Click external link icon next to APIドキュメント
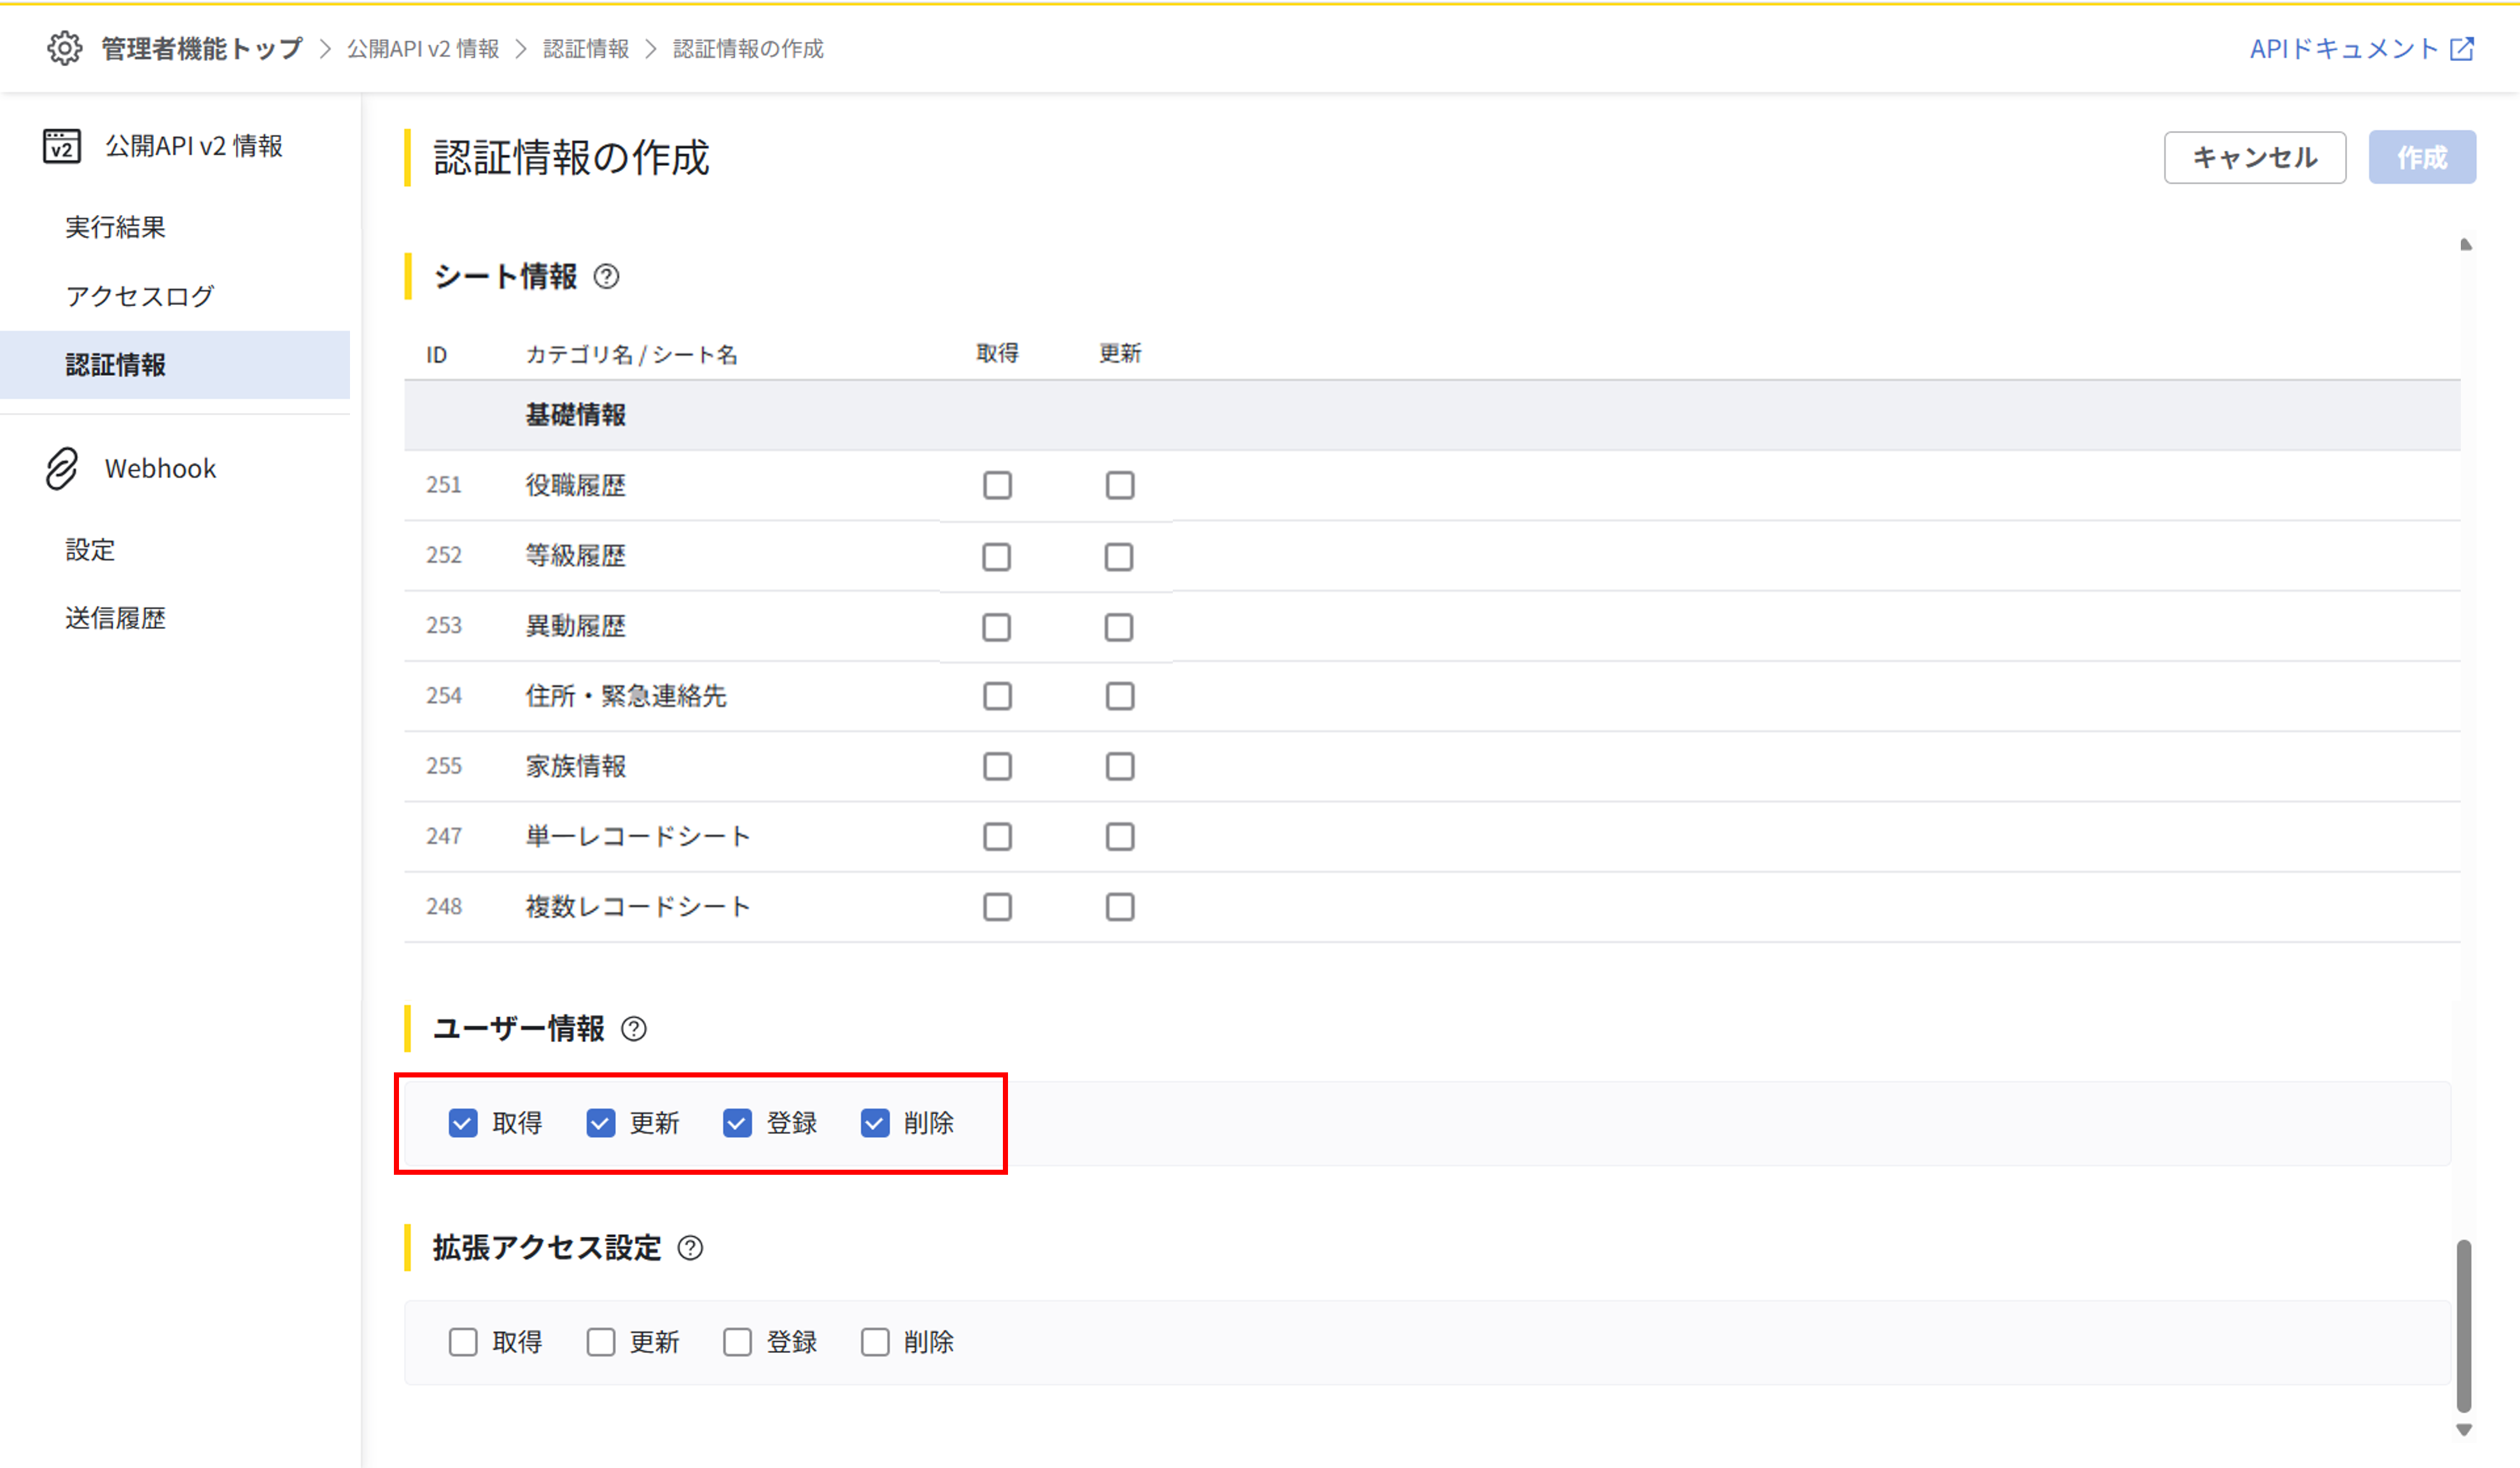The width and height of the screenshot is (2520, 1468). 2462,49
